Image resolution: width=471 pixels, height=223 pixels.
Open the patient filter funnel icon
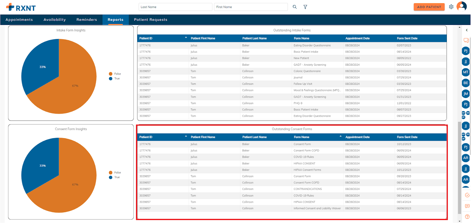(305, 7)
